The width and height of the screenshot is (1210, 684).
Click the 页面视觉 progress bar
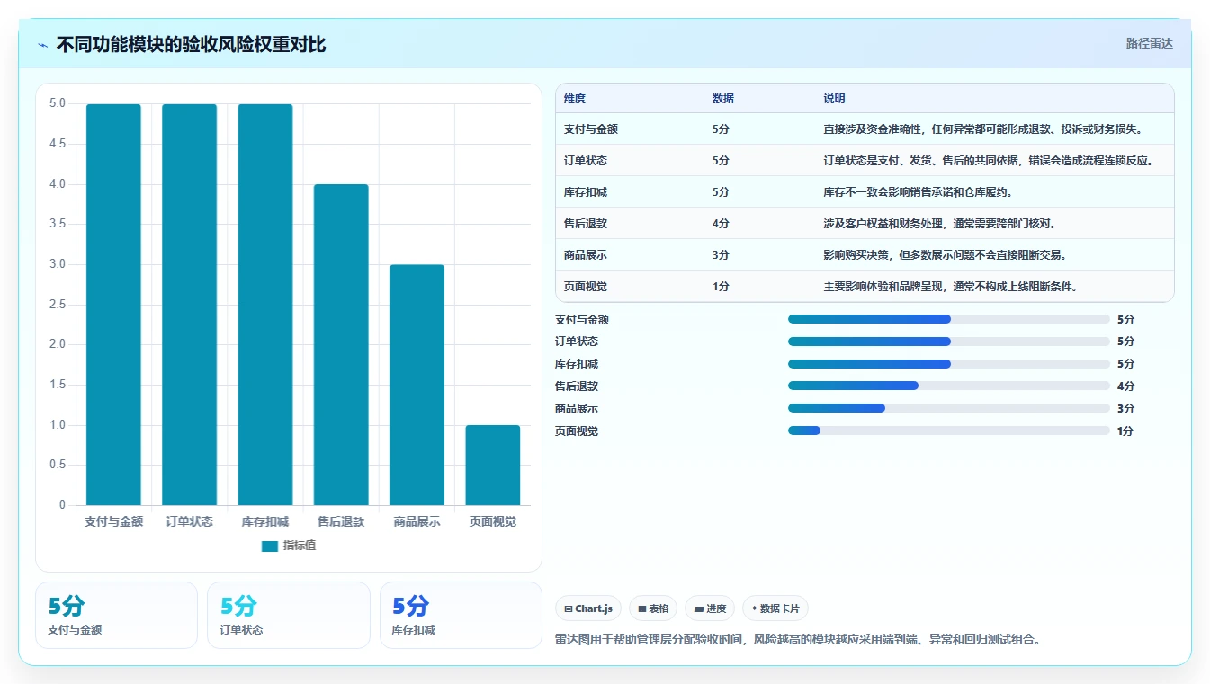(x=948, y=431)
